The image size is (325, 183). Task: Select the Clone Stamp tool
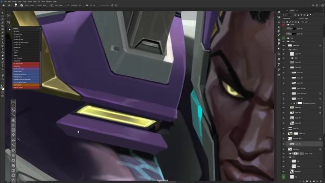tap(3, 43)
